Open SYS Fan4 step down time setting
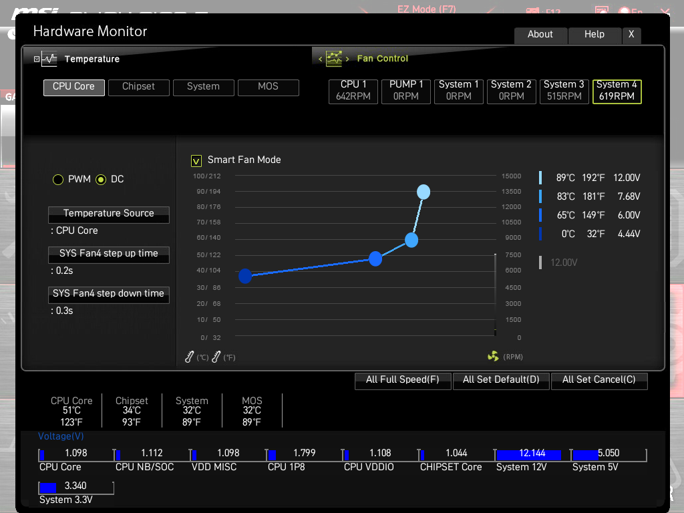684x513 pixels. pyautogui.click(x=109, y=295)
